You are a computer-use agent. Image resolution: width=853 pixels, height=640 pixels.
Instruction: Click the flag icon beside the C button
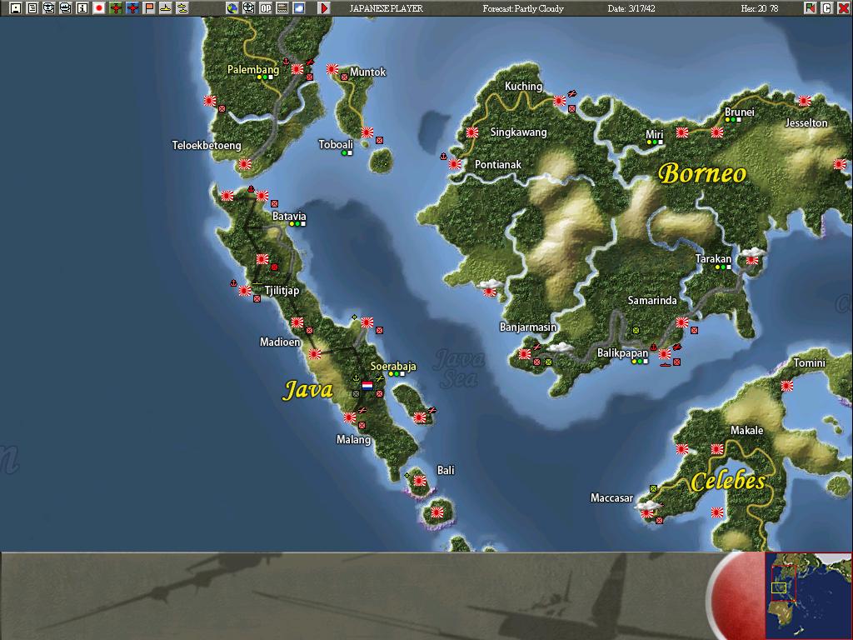(811, 8)
